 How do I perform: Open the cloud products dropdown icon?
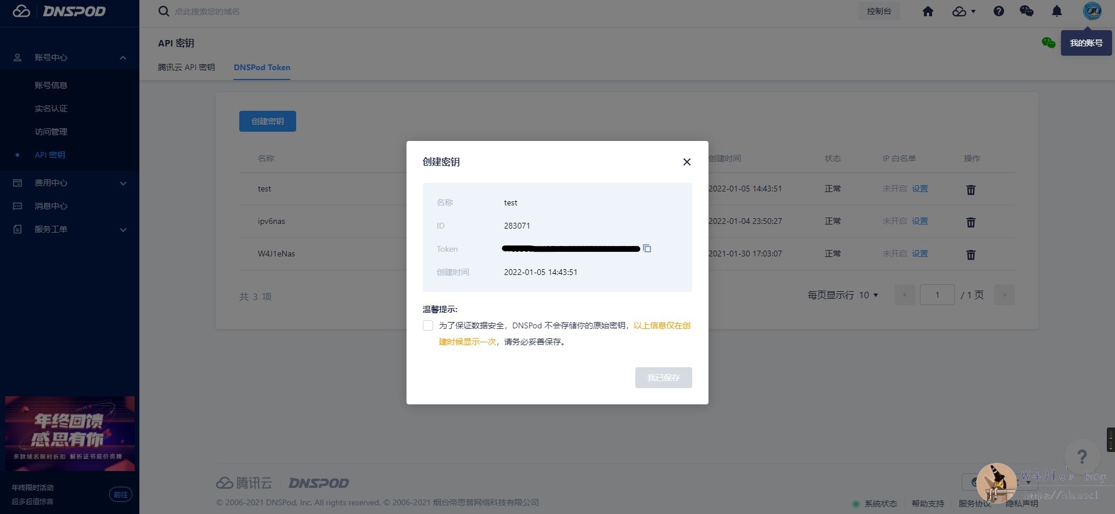(x=963, y=11)
